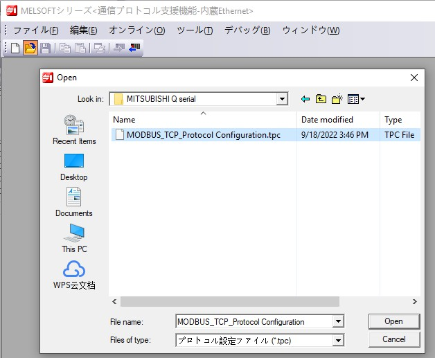
Task: Click the Open file toolbar icon
Action: point(30,48)
